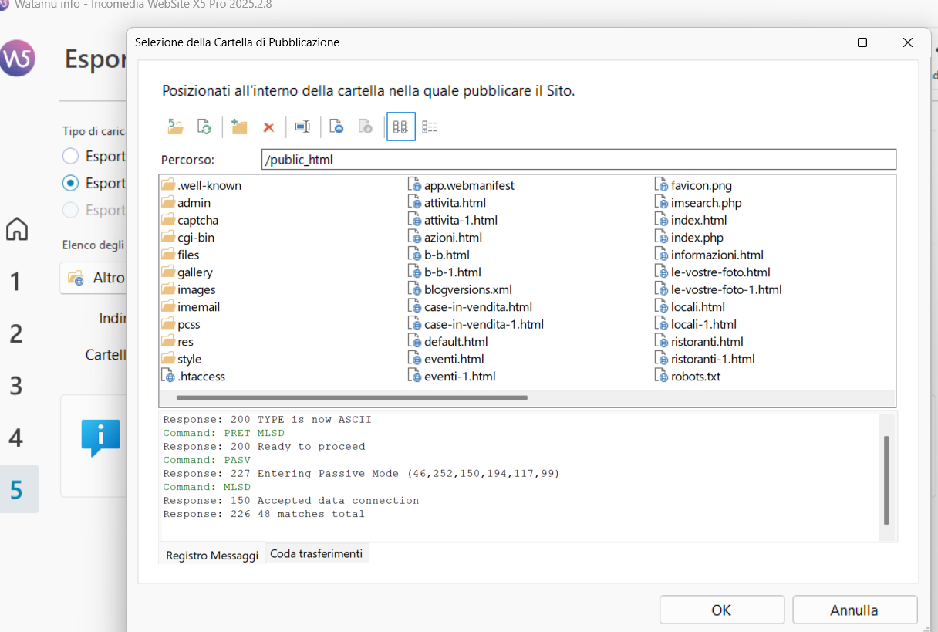
Task: Click the currently selected export radio option
Action: [x=70, y=184]
